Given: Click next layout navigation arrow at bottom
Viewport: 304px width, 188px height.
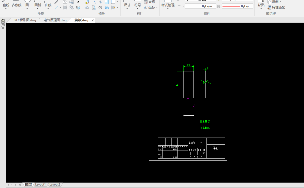Looking at the screenshot, I should pyautogui.click(x=16, y=185).
